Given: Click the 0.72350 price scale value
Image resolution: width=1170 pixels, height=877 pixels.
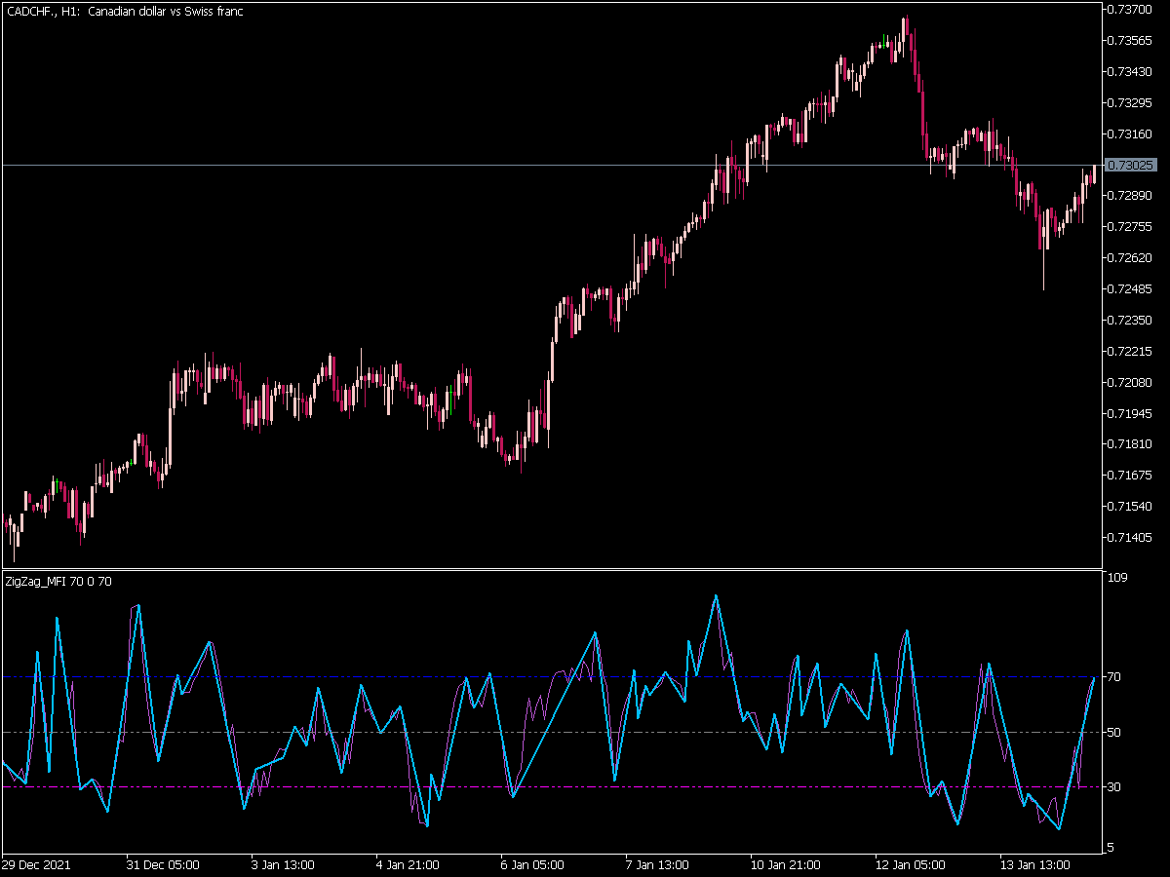Looking at the screenshot, I should click(x=1129, y=321).
